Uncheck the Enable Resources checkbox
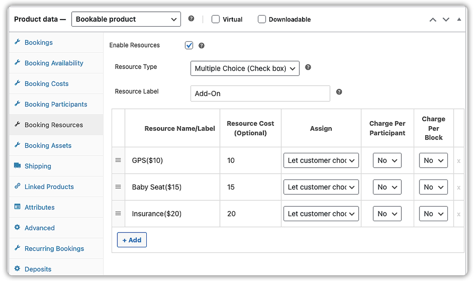The width and height of the screenshot is (475, 281). 189,46
